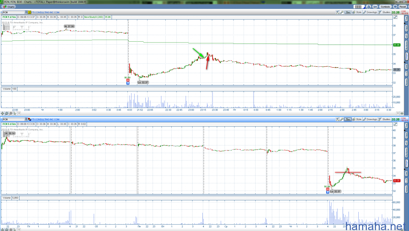Click the 35.96 study value on price axis
The width and height of the screenshot is (409, 231).
click(x=397, y=45)
